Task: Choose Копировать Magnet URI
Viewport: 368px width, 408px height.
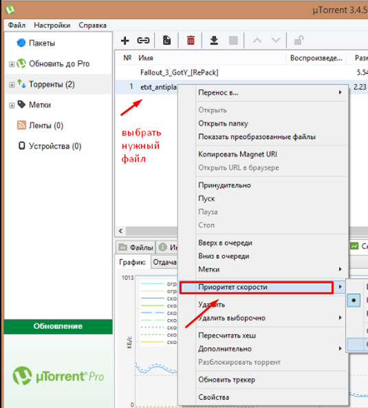Action: tap(263, 154)
